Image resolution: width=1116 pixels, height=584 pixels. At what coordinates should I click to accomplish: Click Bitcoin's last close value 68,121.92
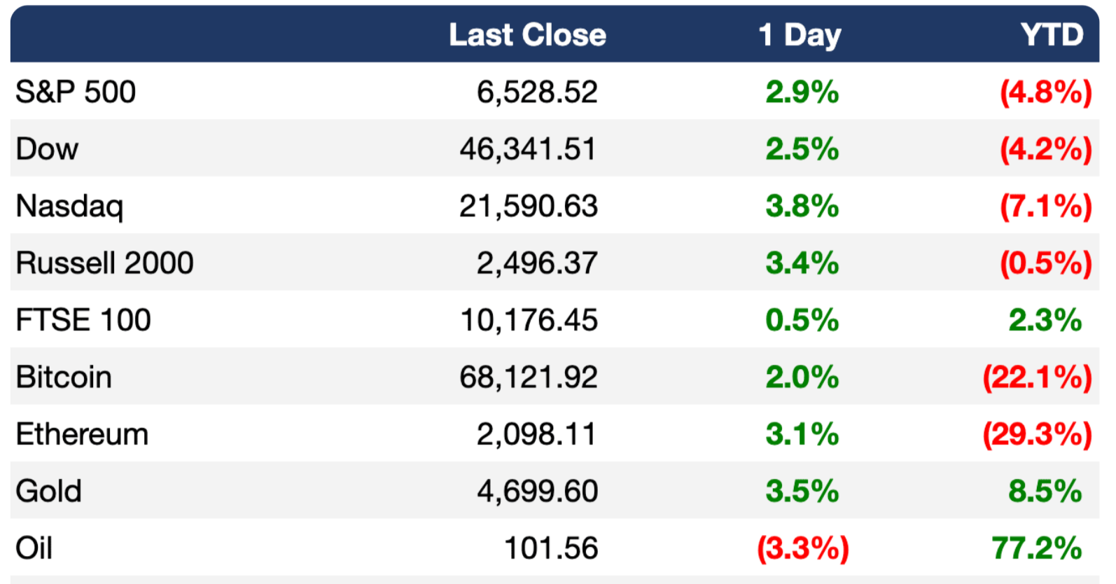[x=529, y=377]
